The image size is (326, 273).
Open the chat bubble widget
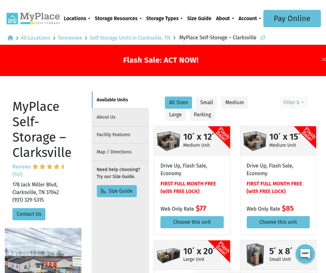(305, 253)
